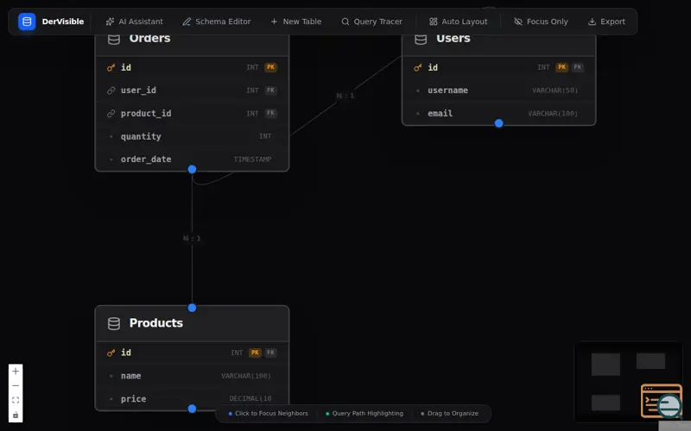Click the PK badge on Users id

coord(561,67)
